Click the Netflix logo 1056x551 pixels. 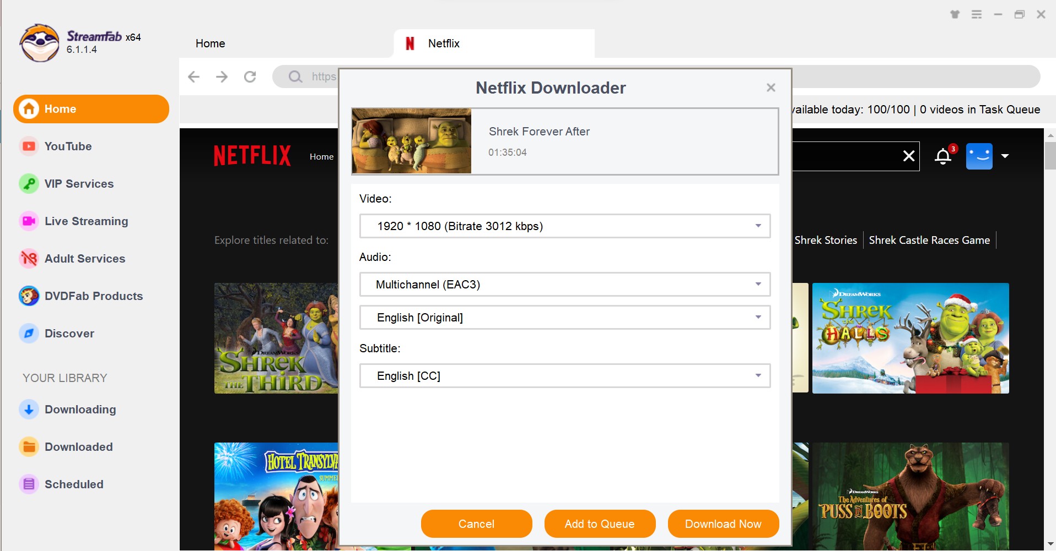(x=252, y=156)
